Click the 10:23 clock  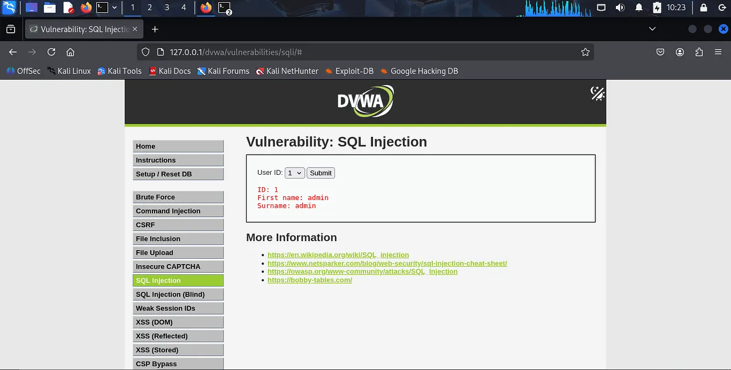click(676, 8)
